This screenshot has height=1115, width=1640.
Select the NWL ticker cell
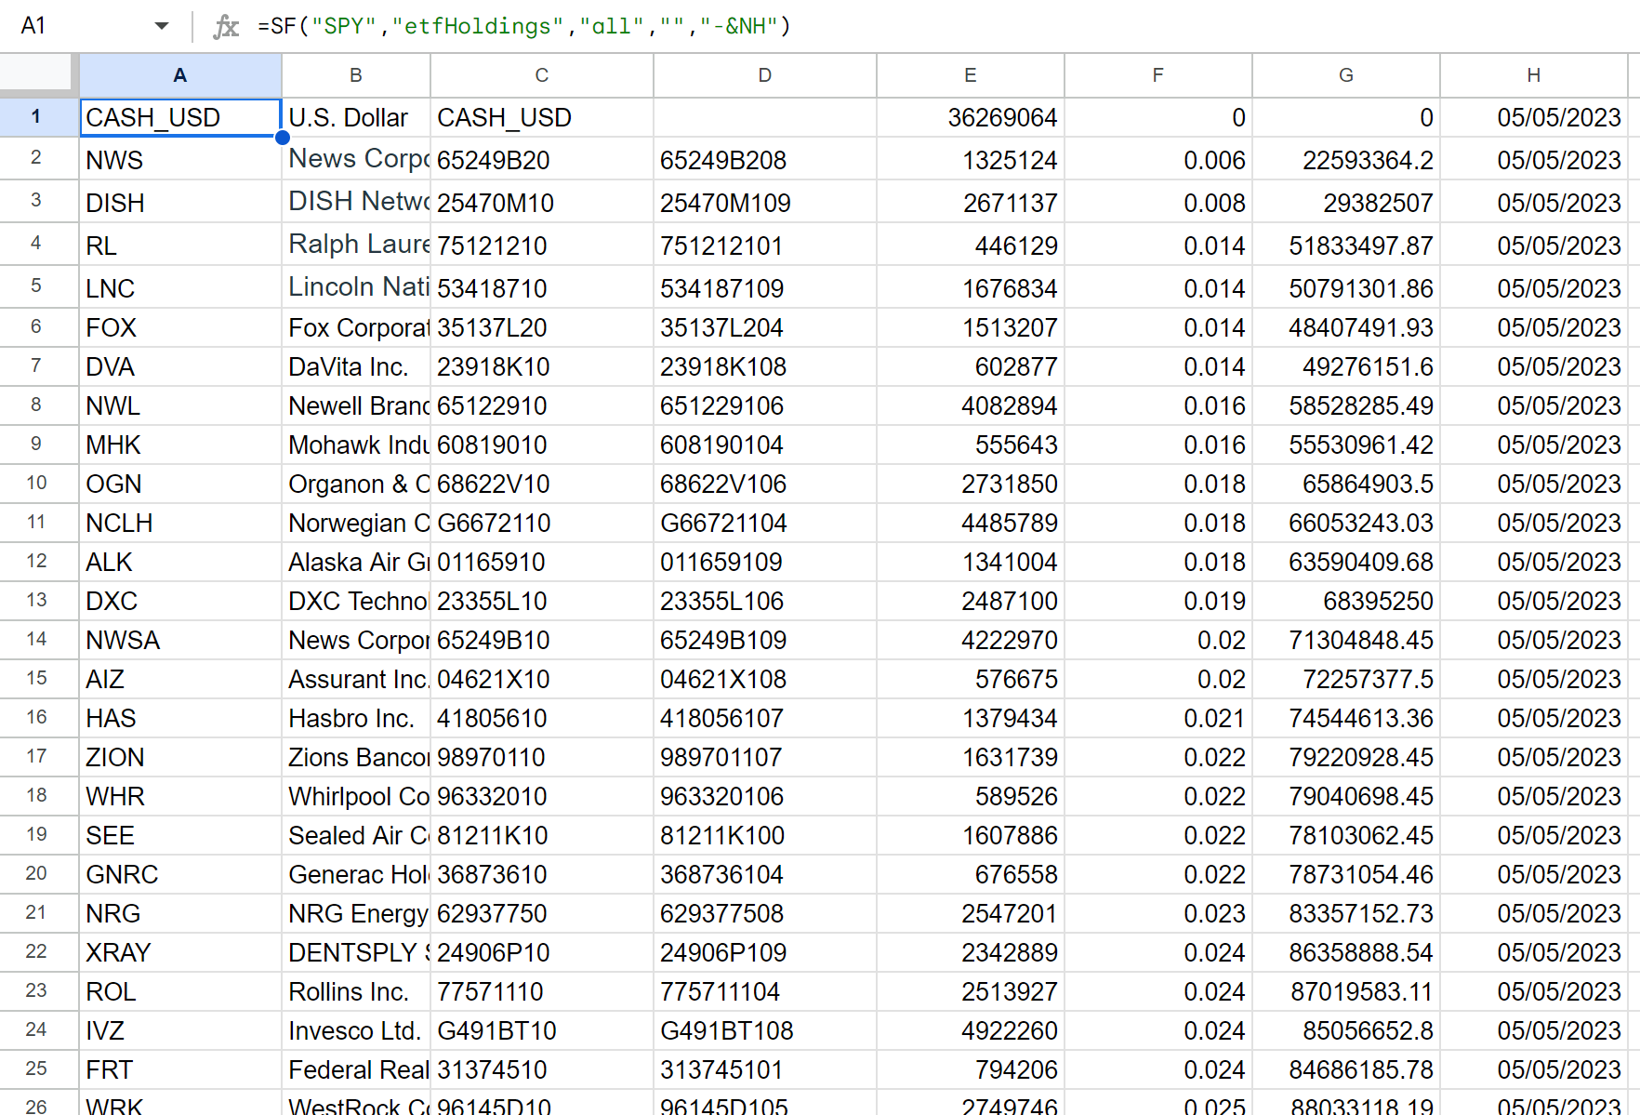180,405
